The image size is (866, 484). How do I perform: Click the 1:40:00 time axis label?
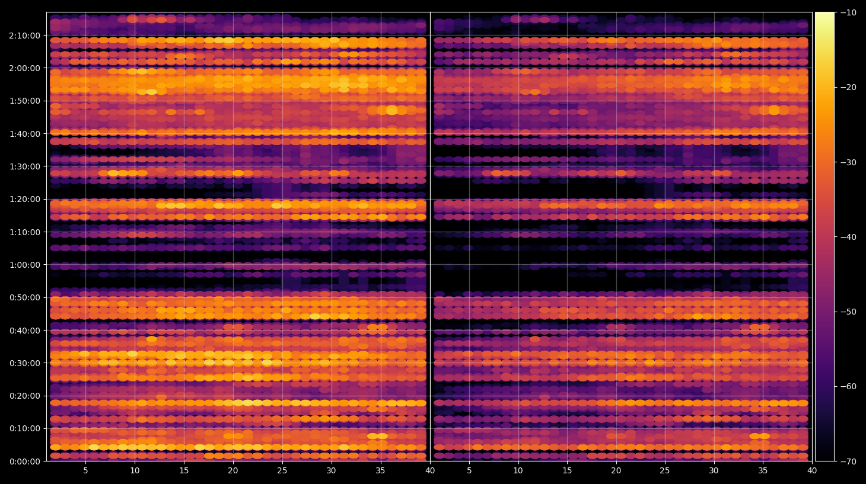pyautogui.click(x=25, y=134)
